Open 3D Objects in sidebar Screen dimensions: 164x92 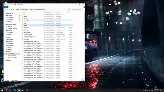[x=11, y=39]
